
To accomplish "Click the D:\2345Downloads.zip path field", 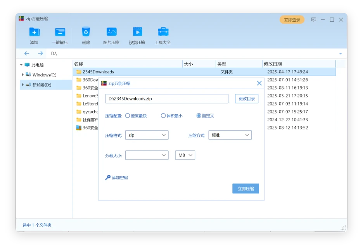I will point(166,99).
